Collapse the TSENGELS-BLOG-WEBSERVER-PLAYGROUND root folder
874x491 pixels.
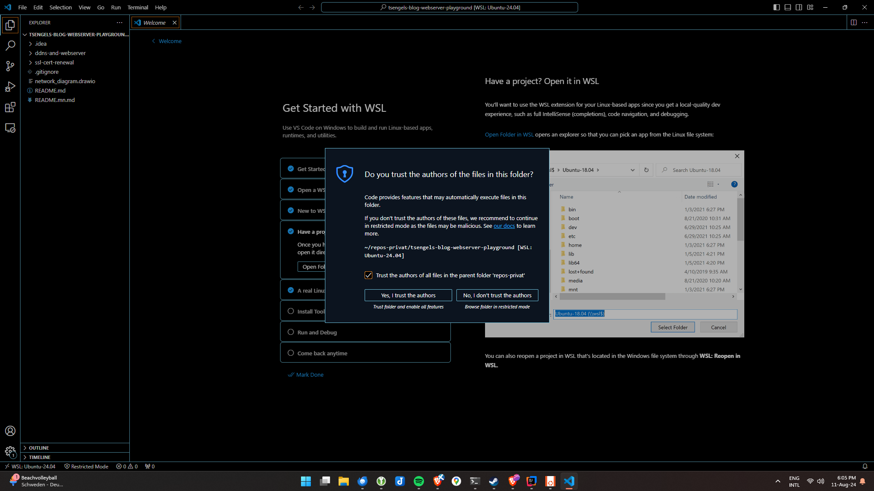[75, 35]
